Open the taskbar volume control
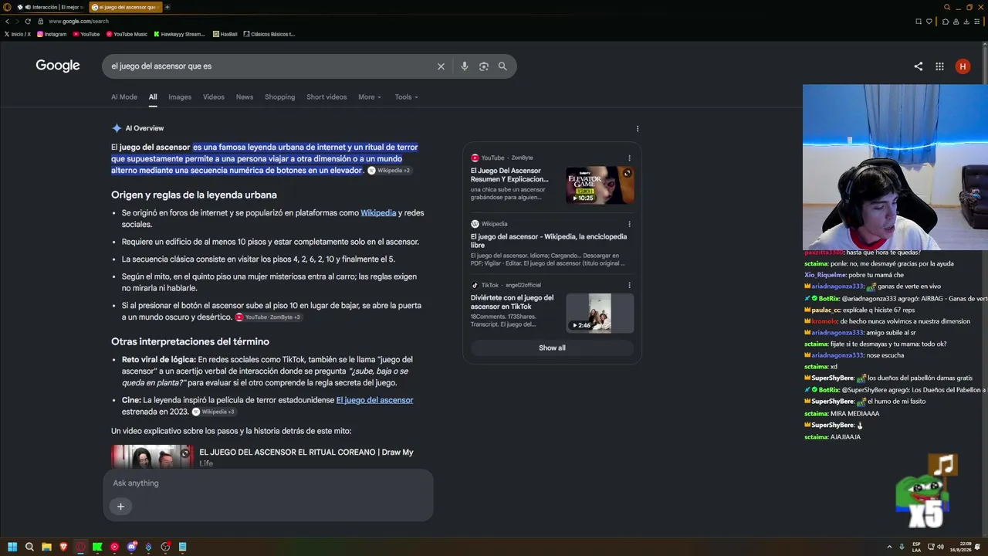Viewport: 988px width, 556px height. [x=940, y=547]
